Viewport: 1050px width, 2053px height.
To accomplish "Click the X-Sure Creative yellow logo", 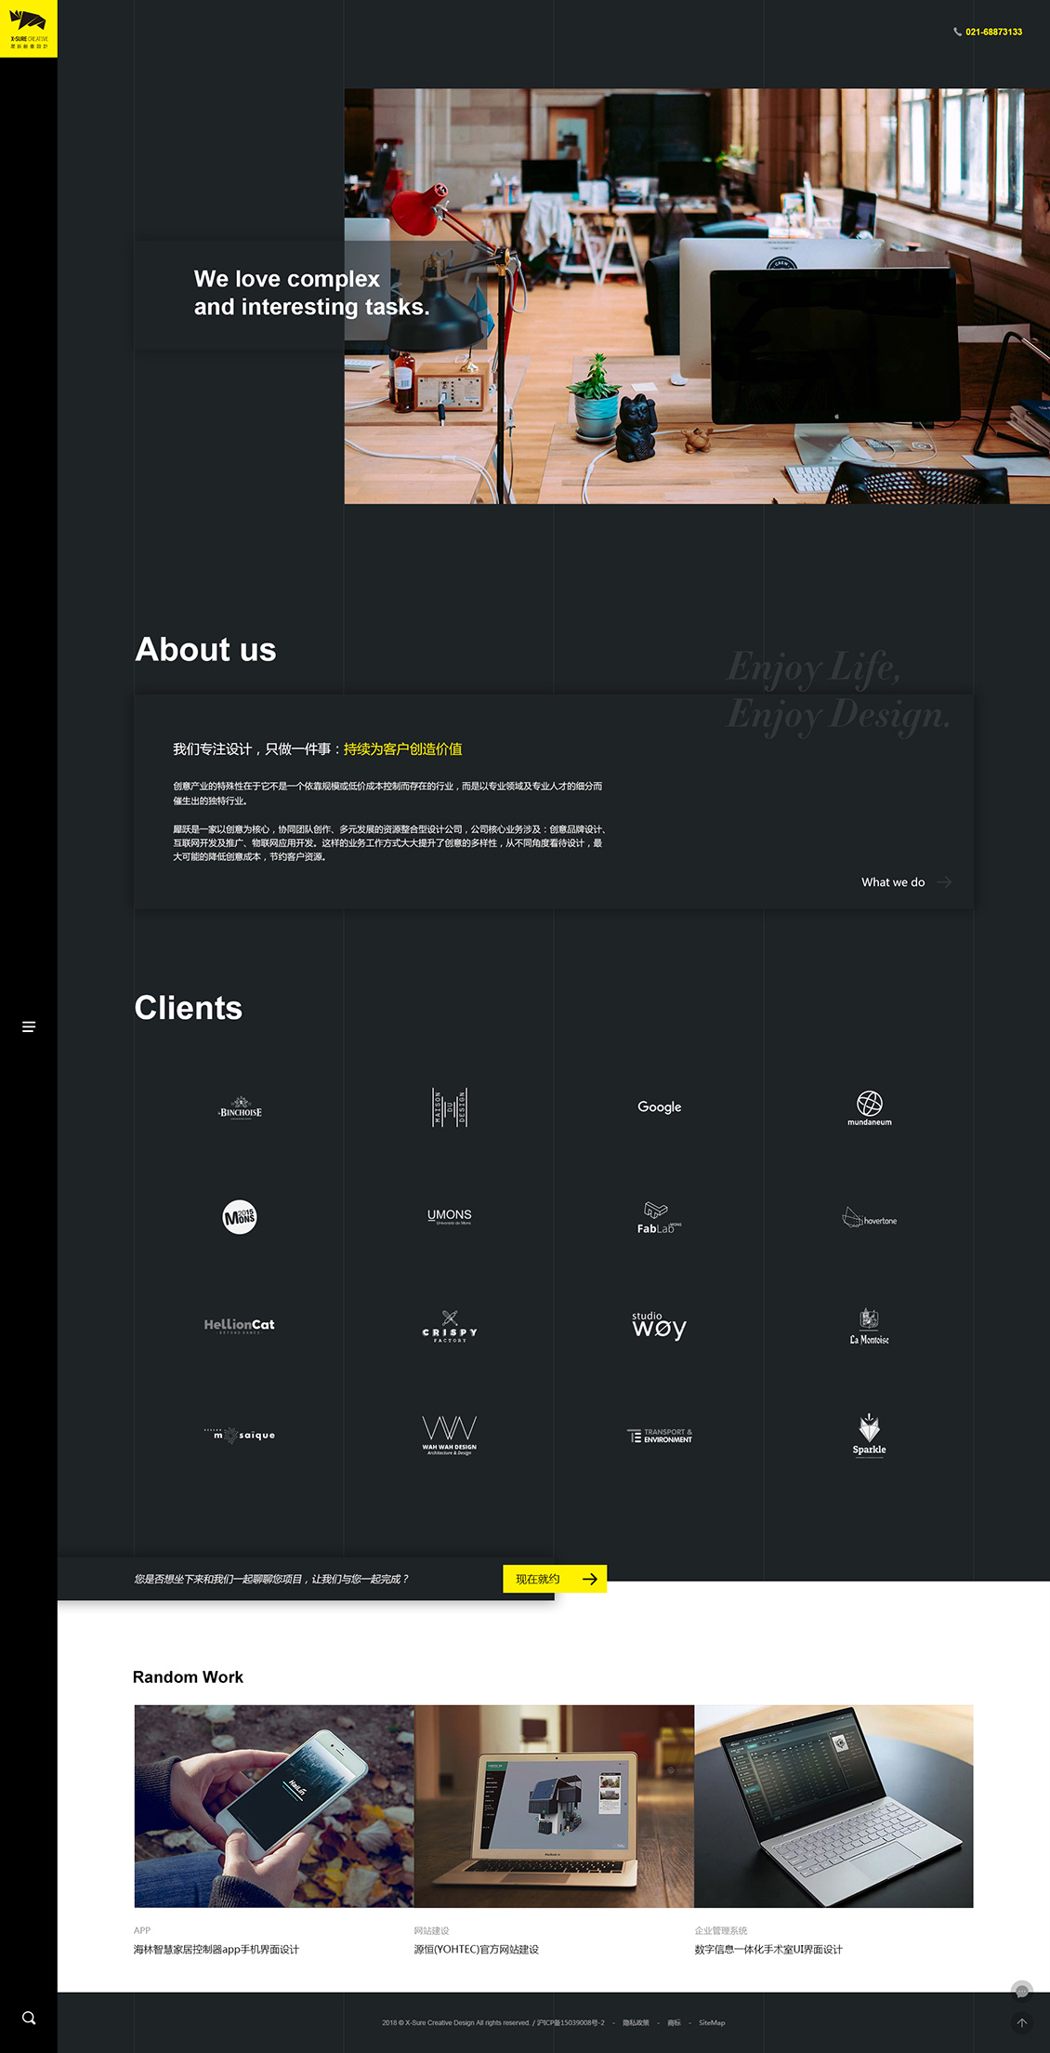I will pos(29,29).
